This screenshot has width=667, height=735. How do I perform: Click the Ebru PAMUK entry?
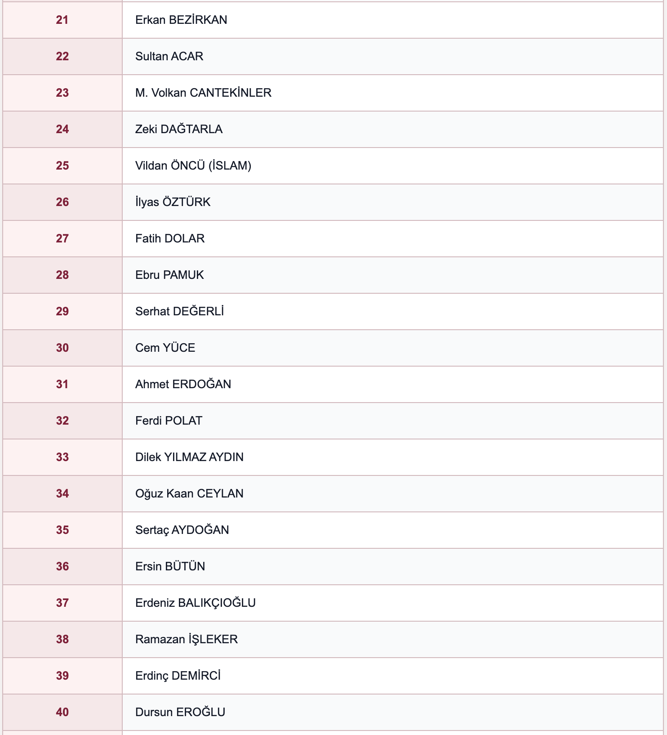[x=169, y=275]
